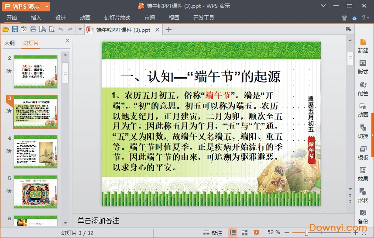Screen dimensions: 374x238
Task: Open the 形状 shapes panel
Action: pos(363,194)
